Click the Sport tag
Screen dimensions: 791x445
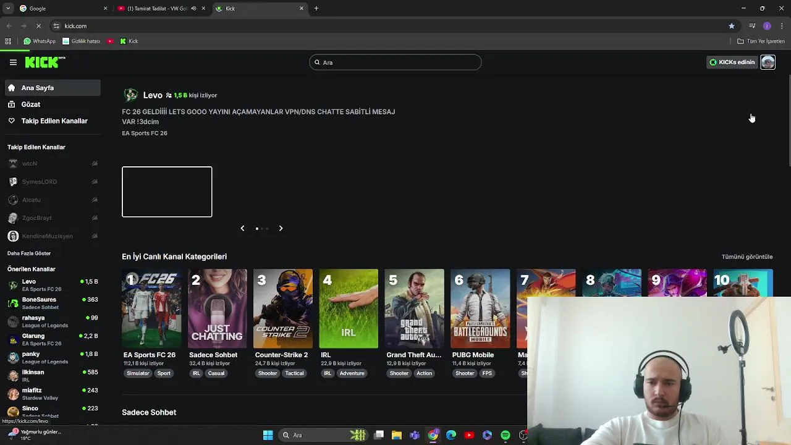pyautogui.click(x=164, y=373)
